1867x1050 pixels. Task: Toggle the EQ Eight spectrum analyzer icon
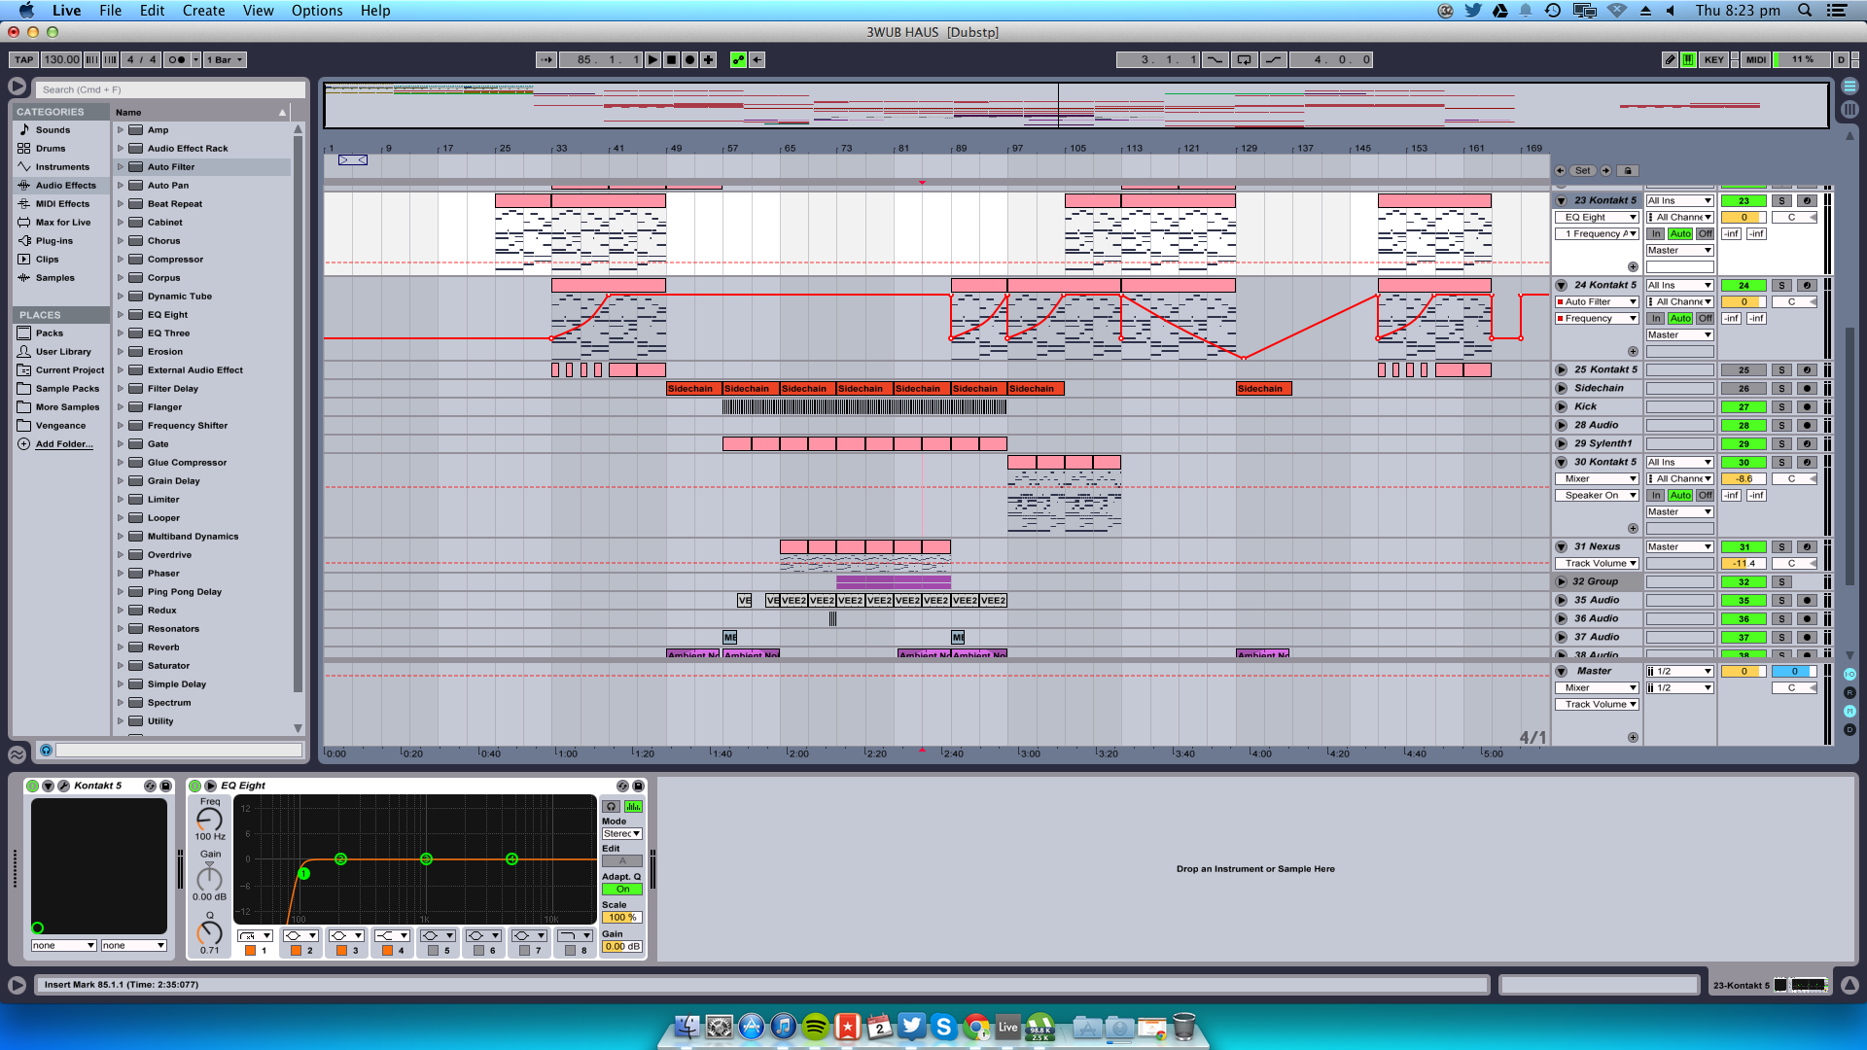coord(633,807)
